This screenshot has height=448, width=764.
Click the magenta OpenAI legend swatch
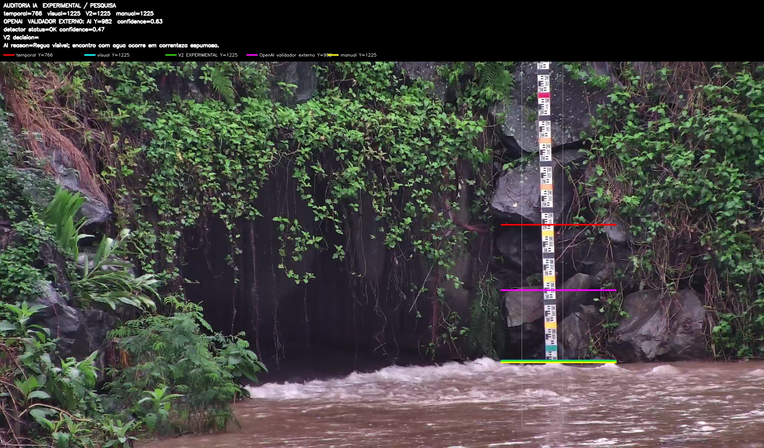(x=252, y=55)
